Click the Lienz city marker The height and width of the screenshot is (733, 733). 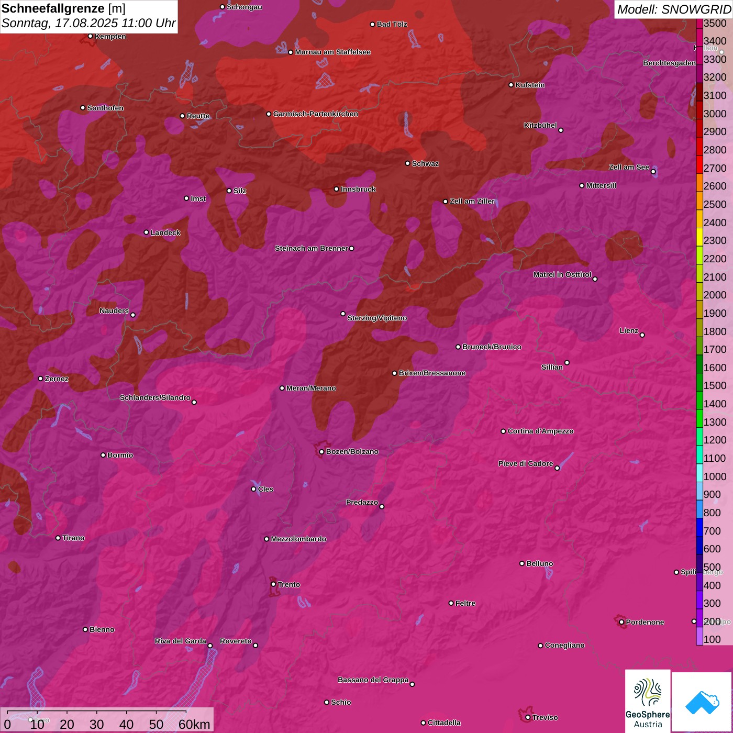(642, 335)
